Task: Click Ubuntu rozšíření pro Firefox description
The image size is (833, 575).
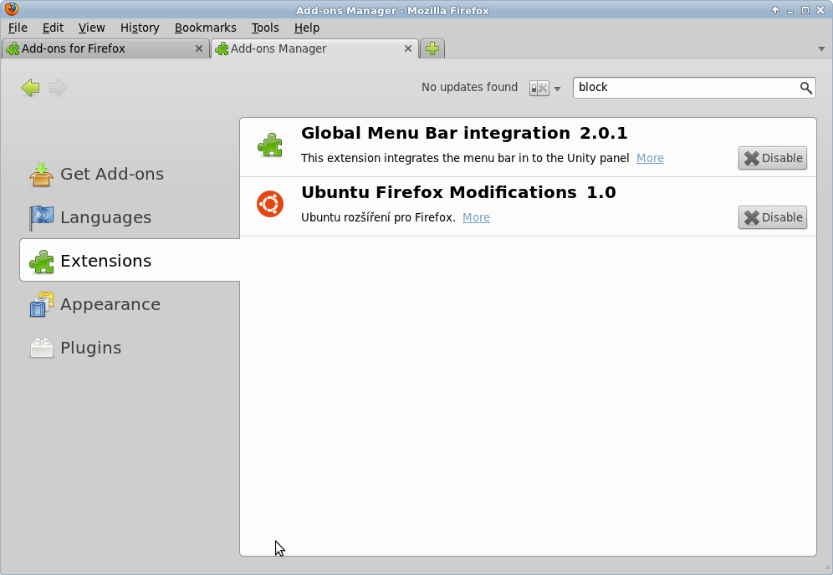Action: [x=378, y=217]
